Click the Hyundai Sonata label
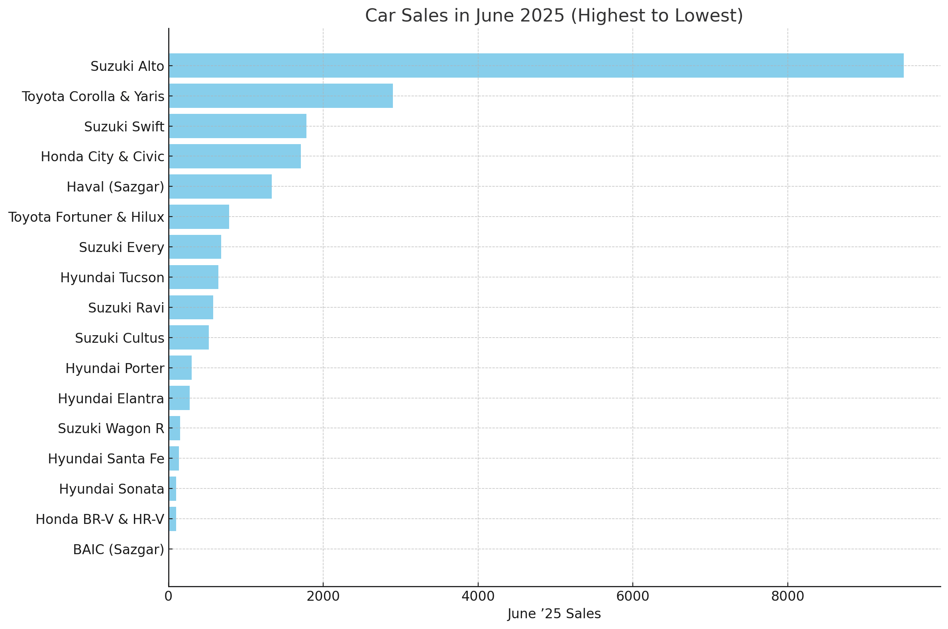948x629 pixels. point(112,489)
